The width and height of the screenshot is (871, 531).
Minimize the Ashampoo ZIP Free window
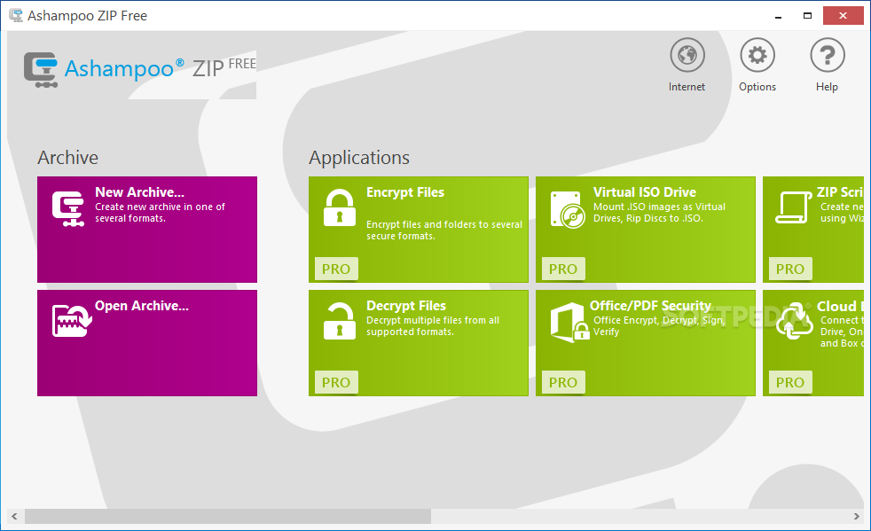778,16
